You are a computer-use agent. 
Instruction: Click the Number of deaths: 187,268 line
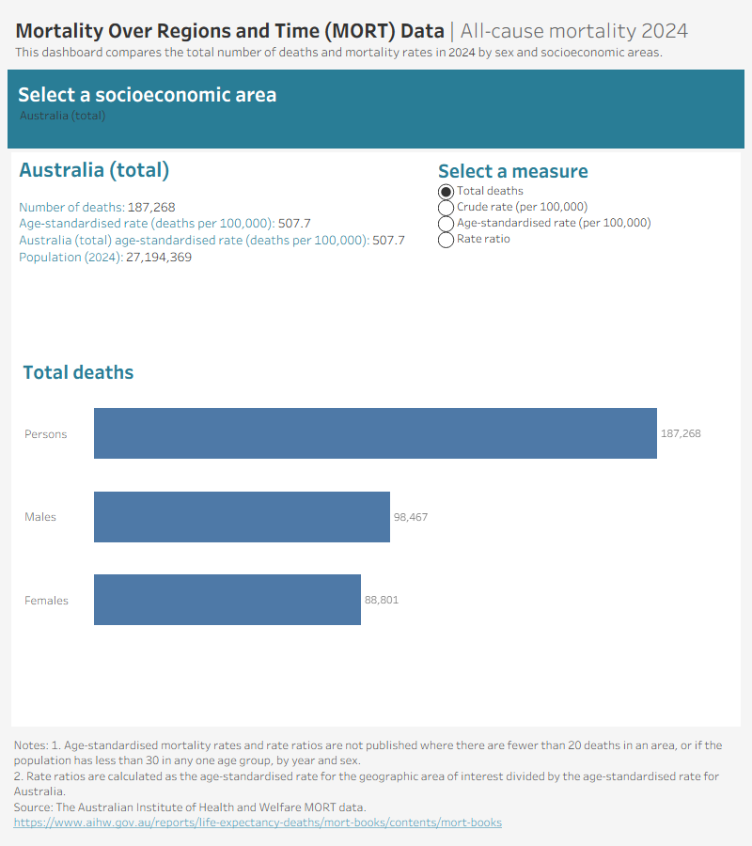(x=97, y=207)
